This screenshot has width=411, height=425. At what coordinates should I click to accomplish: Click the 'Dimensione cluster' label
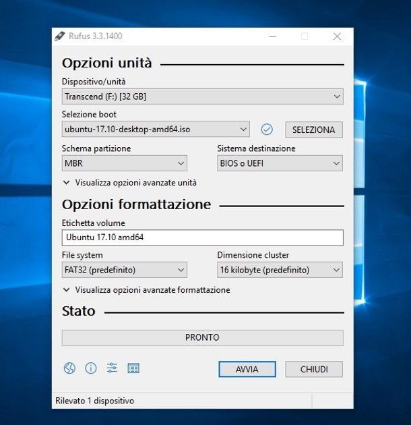click(x=253, y=255)
